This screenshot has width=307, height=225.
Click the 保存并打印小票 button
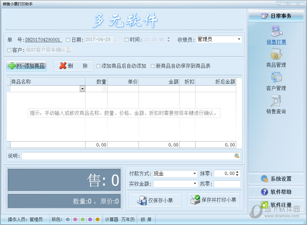click(213, 200)
